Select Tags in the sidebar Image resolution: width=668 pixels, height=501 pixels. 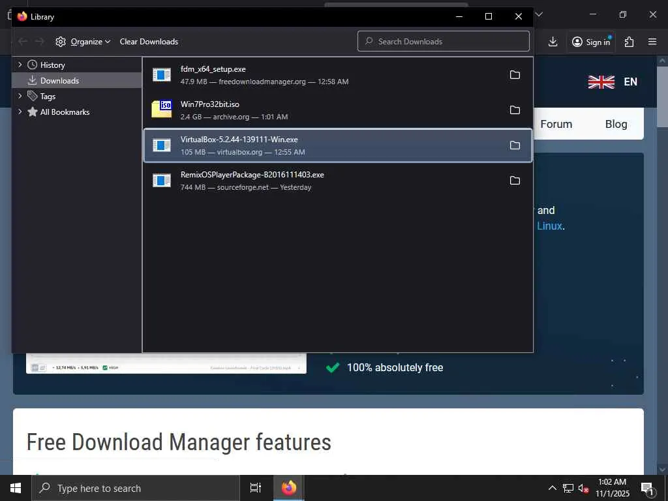click(x=48, y=97)
